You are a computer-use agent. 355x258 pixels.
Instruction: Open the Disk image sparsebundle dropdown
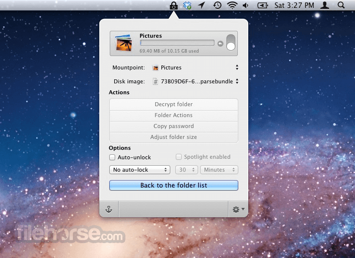point(195,81)
